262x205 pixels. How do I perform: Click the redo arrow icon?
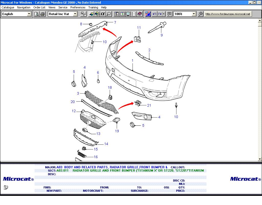[160, 14]
